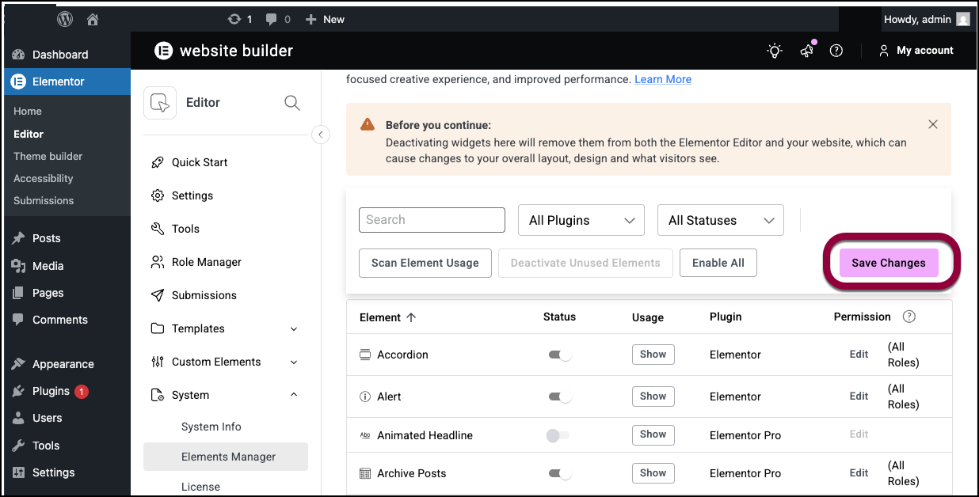Click the elements Search field

click(432, 220)
